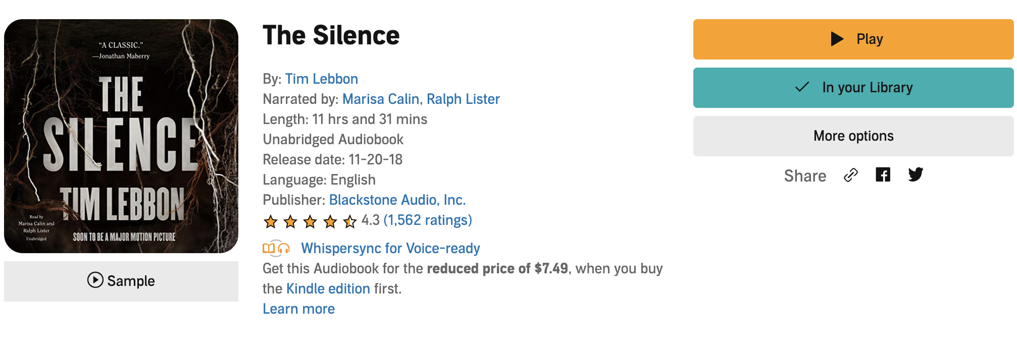Click the half-filled fifth rating star
1017x352 pixels.
coord(350,221)
